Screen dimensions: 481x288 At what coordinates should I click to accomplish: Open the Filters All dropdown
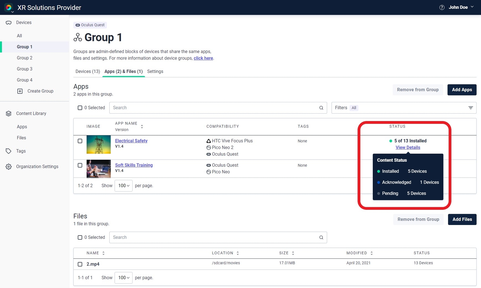click(404, 108)
